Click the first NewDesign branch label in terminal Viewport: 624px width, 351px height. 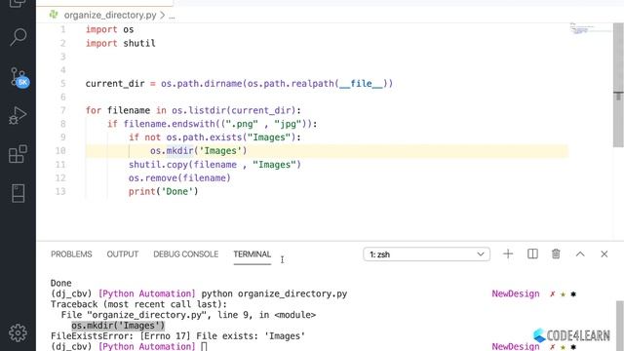click(516, 293)
